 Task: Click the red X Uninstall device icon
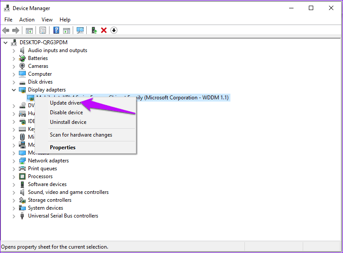(x=104, y=30)
